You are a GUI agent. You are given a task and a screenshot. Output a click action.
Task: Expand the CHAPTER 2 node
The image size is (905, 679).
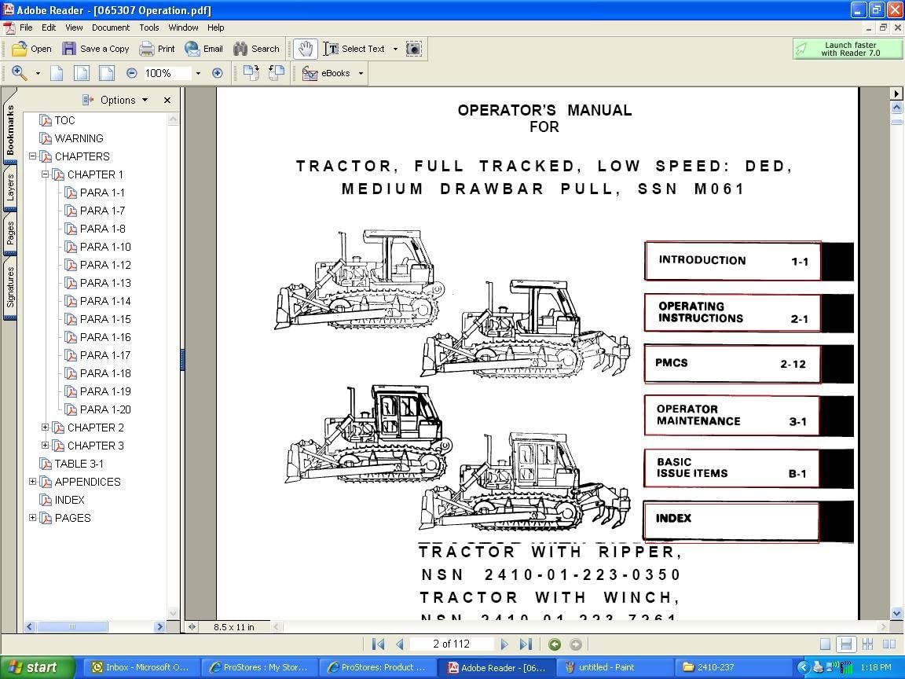pyautogui.click(x=45, y=428)
